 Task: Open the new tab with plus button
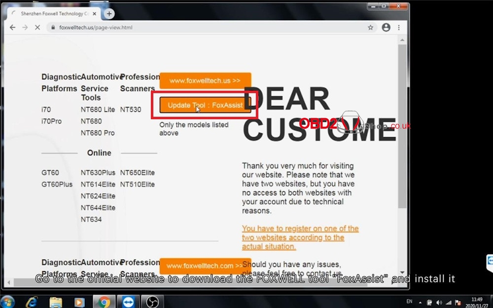109,14
